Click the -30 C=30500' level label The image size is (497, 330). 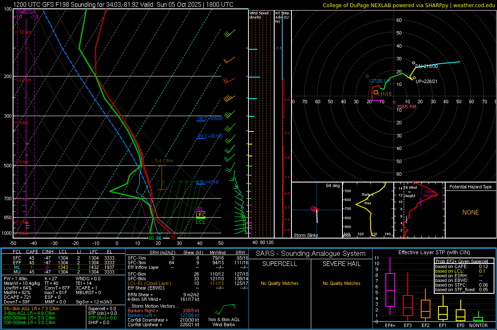pyautogui.click(x=210, y=118)
